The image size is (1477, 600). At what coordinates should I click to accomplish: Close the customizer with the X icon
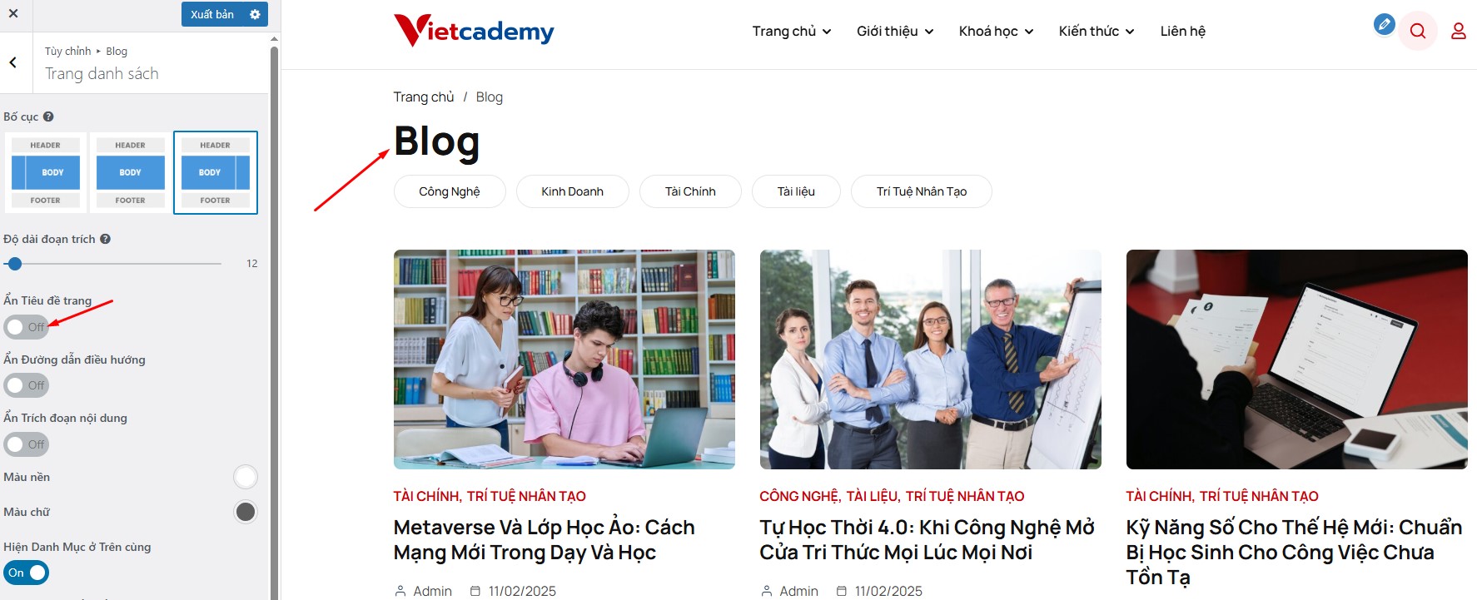coord(13,14)
